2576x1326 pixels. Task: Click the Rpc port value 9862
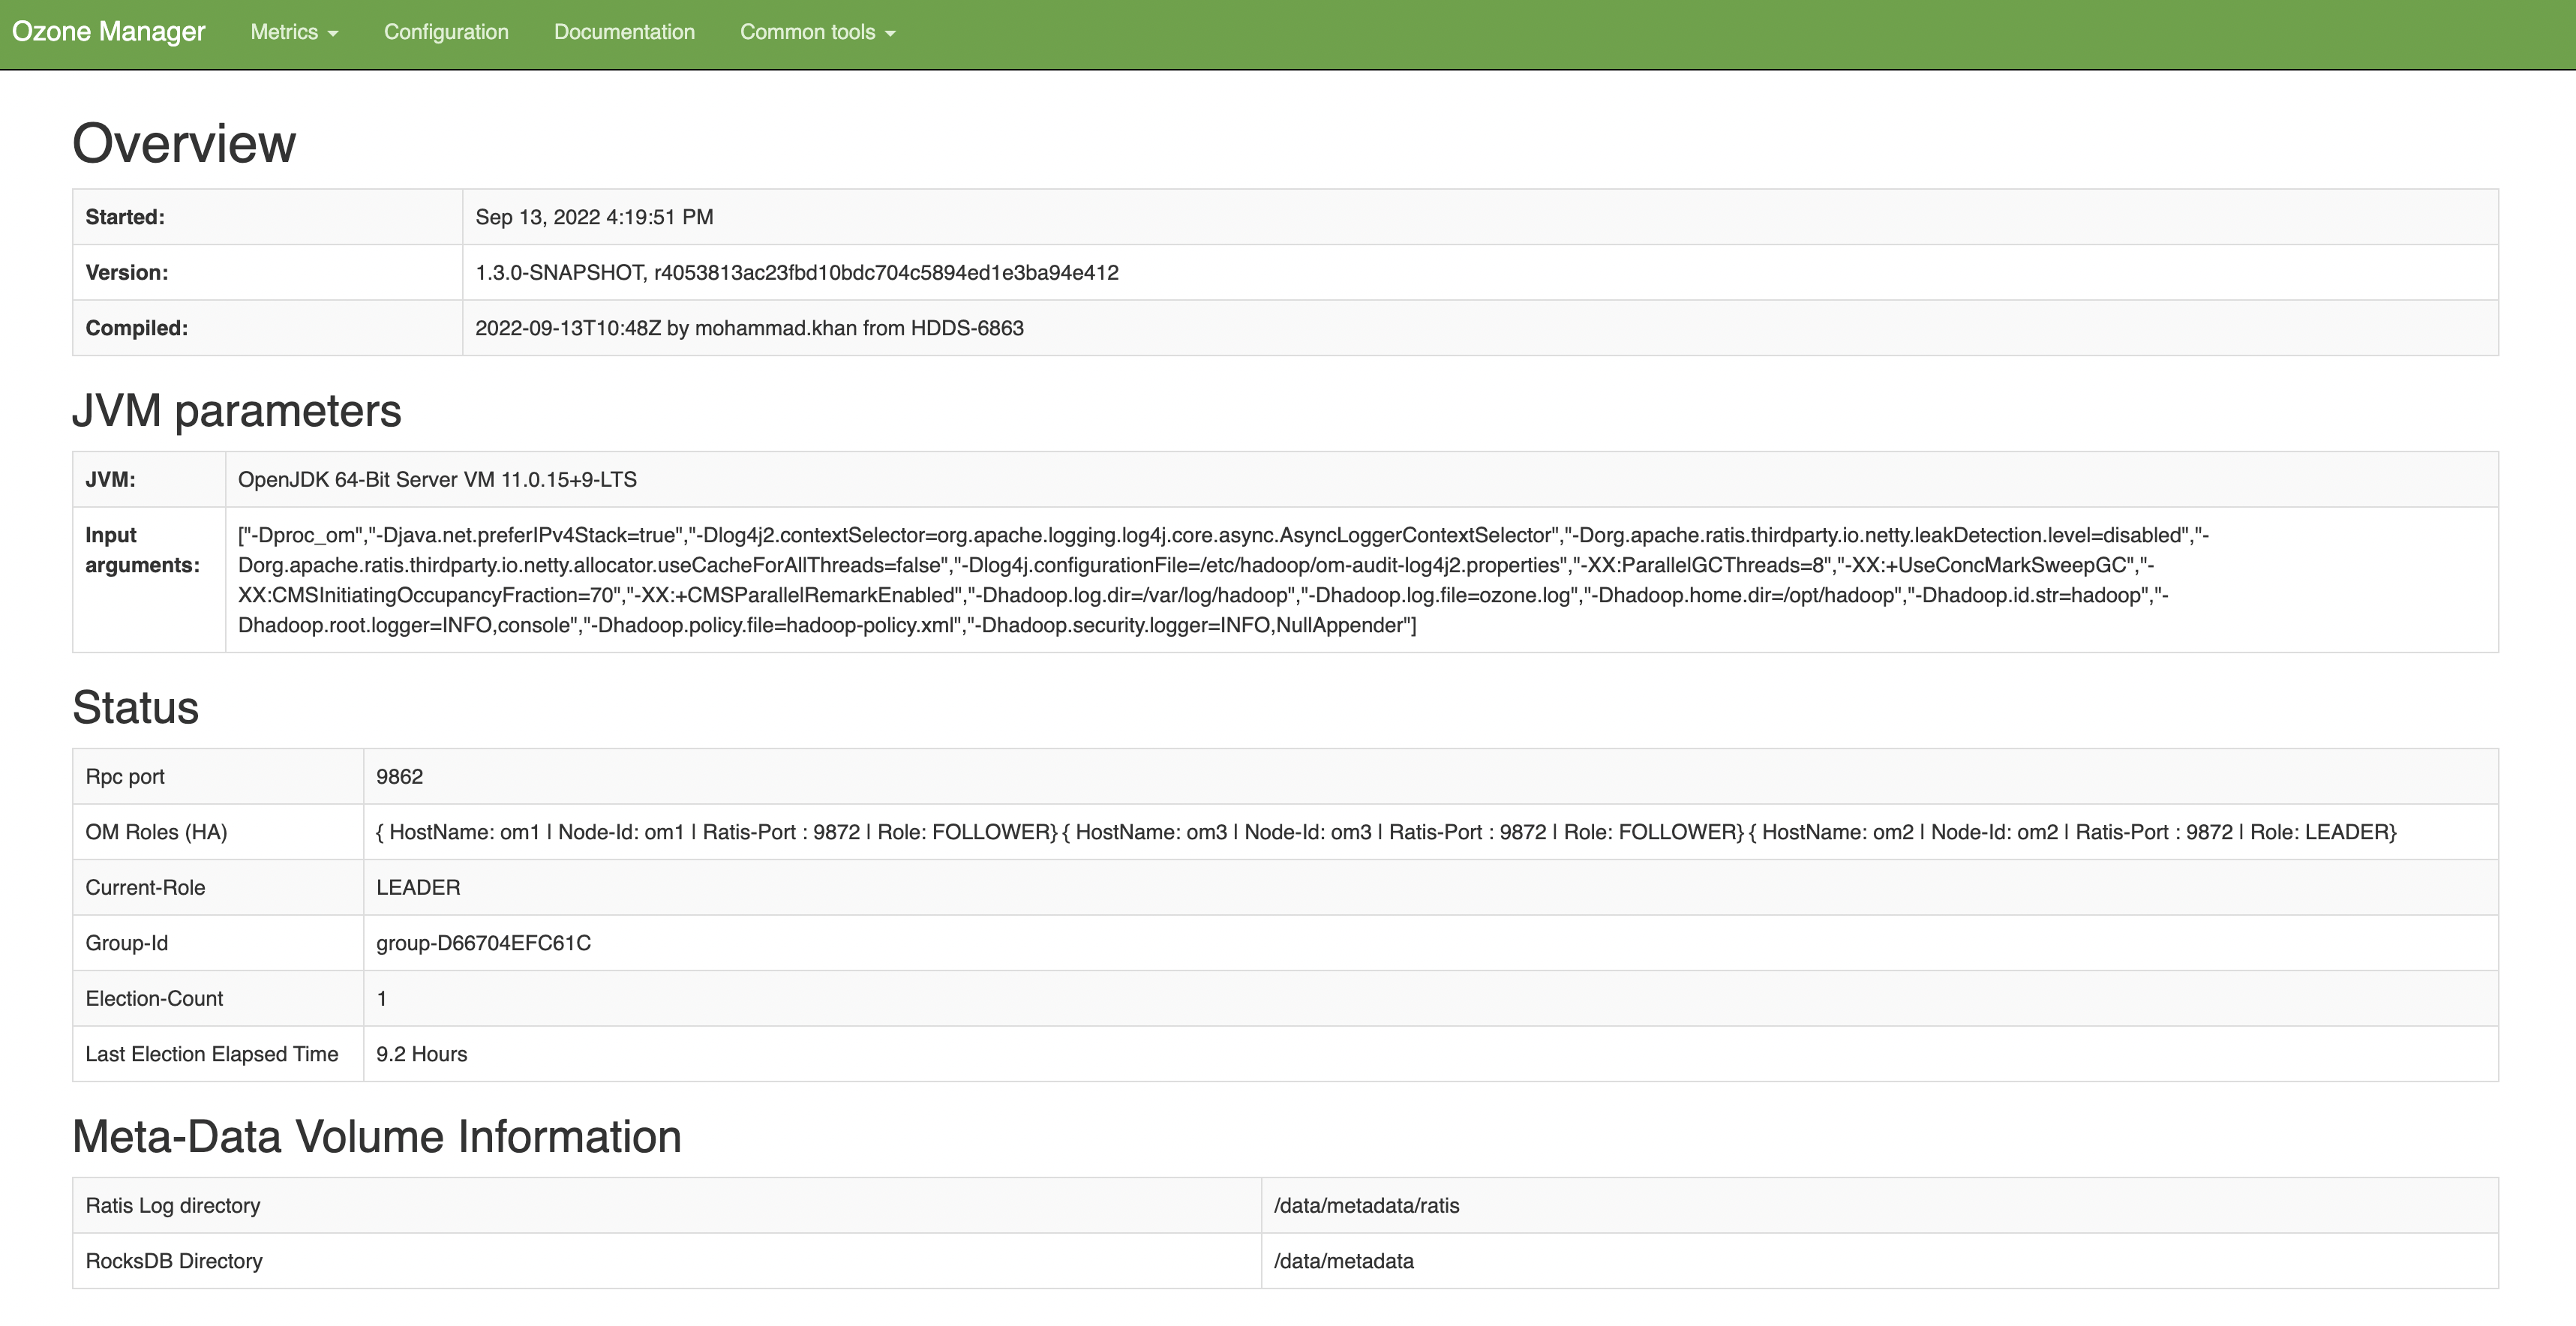point(399,777)
